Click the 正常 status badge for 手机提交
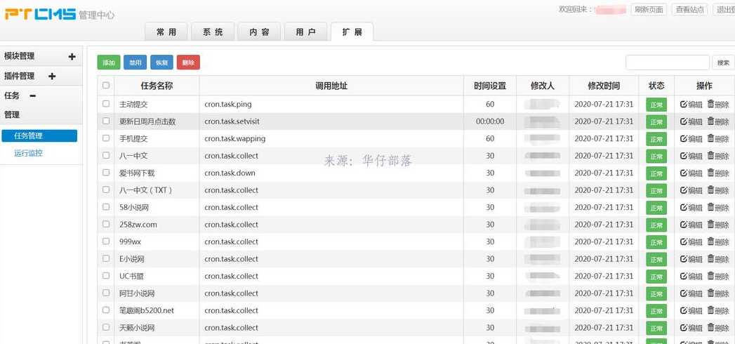735x344 pixels. click(656, 139)
